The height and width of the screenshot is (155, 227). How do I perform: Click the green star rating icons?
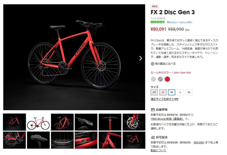click(158, 22)
